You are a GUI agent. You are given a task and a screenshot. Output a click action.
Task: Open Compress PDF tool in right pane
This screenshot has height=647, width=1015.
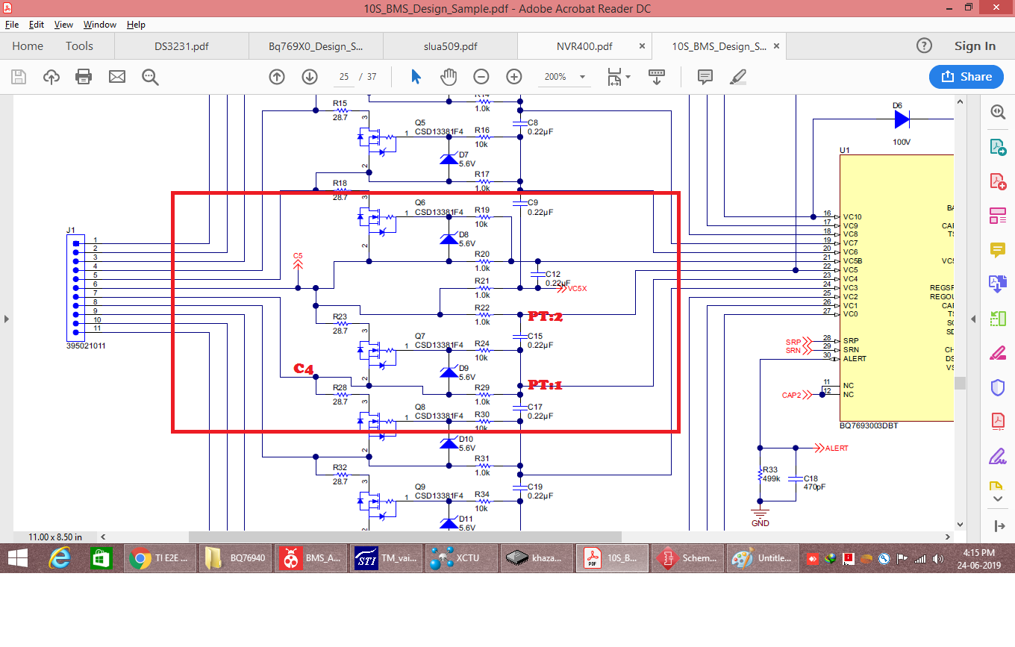click(998, 422)
